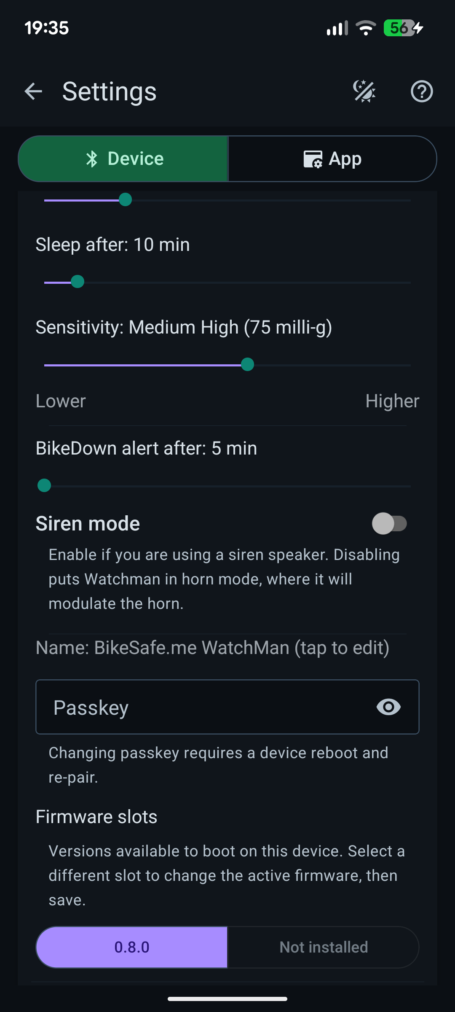This screenshot has height=1012, width=455.
Task: Tap device name BikeSafe.me WatchMan to edit
Action: (x=212, y=648)
